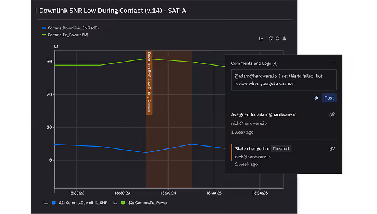This screenshot has width=377, height=214.
Task: Click the 'Created' state badge
Action: coord(281,148)
